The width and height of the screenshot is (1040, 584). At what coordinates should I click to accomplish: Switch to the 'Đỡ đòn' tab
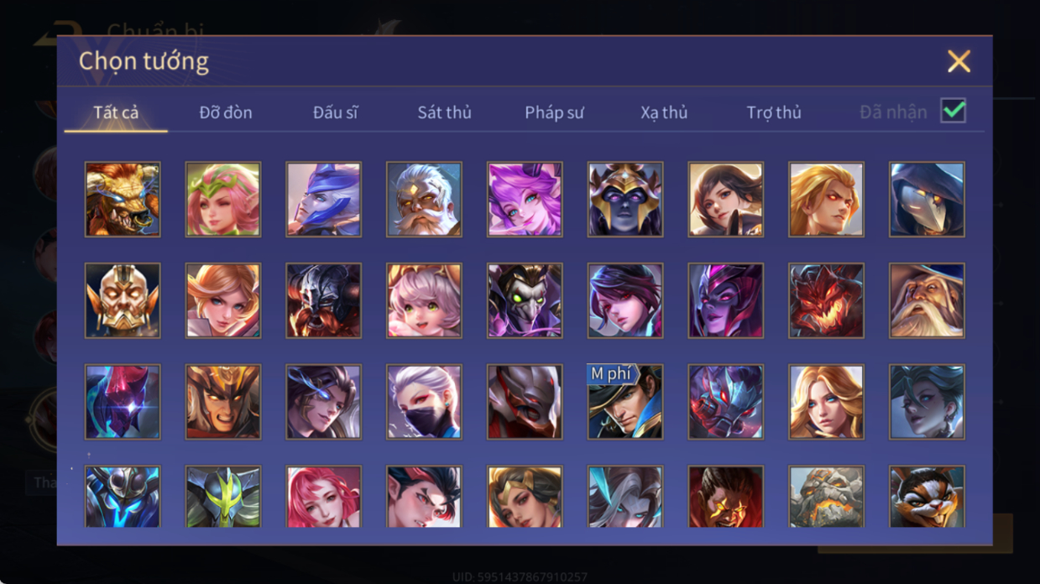(226, 112)
